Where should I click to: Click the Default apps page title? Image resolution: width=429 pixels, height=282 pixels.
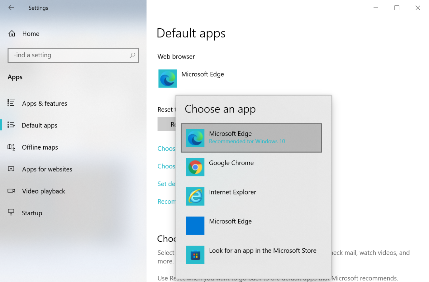pos(191,33)
